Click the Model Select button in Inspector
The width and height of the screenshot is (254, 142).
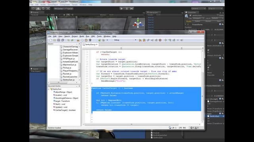point(198,21)
